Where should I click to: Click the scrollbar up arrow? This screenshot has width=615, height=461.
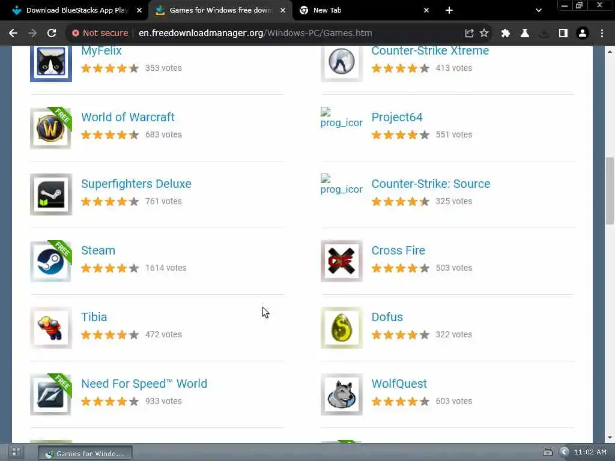[x=610, y=52]
